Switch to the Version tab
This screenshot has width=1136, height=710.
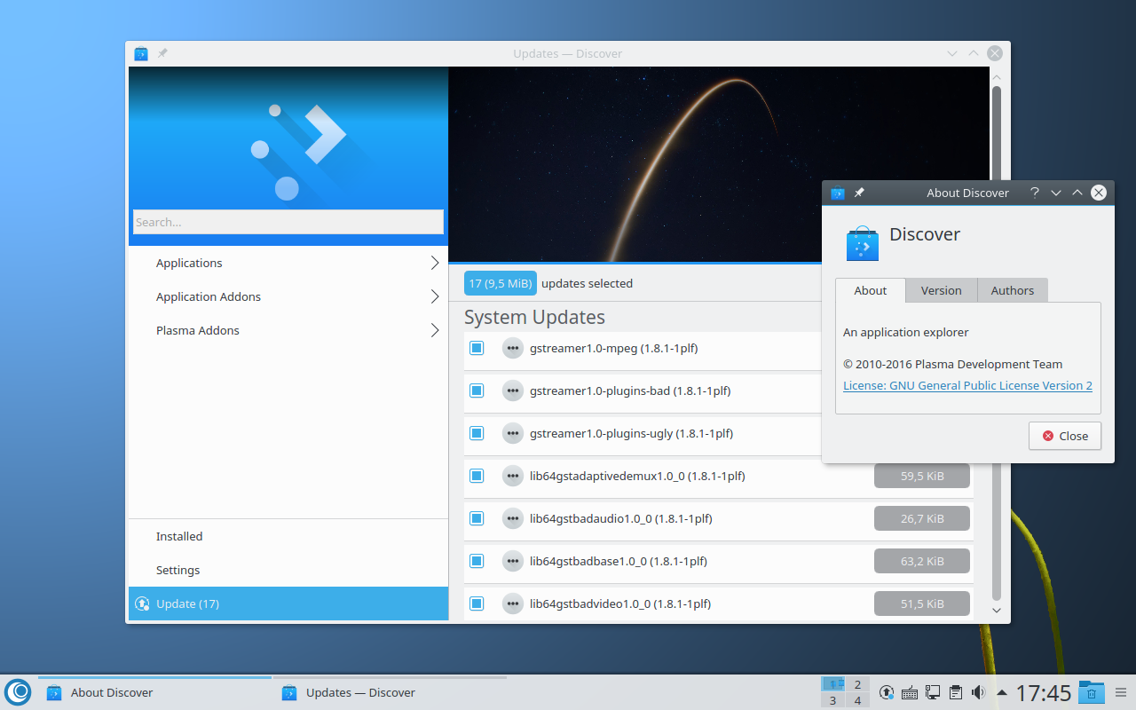tap(941, 290)
